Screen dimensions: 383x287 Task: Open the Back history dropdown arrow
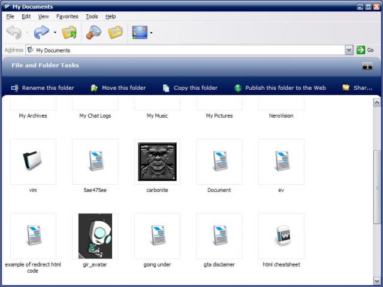(x=27, y=32)
